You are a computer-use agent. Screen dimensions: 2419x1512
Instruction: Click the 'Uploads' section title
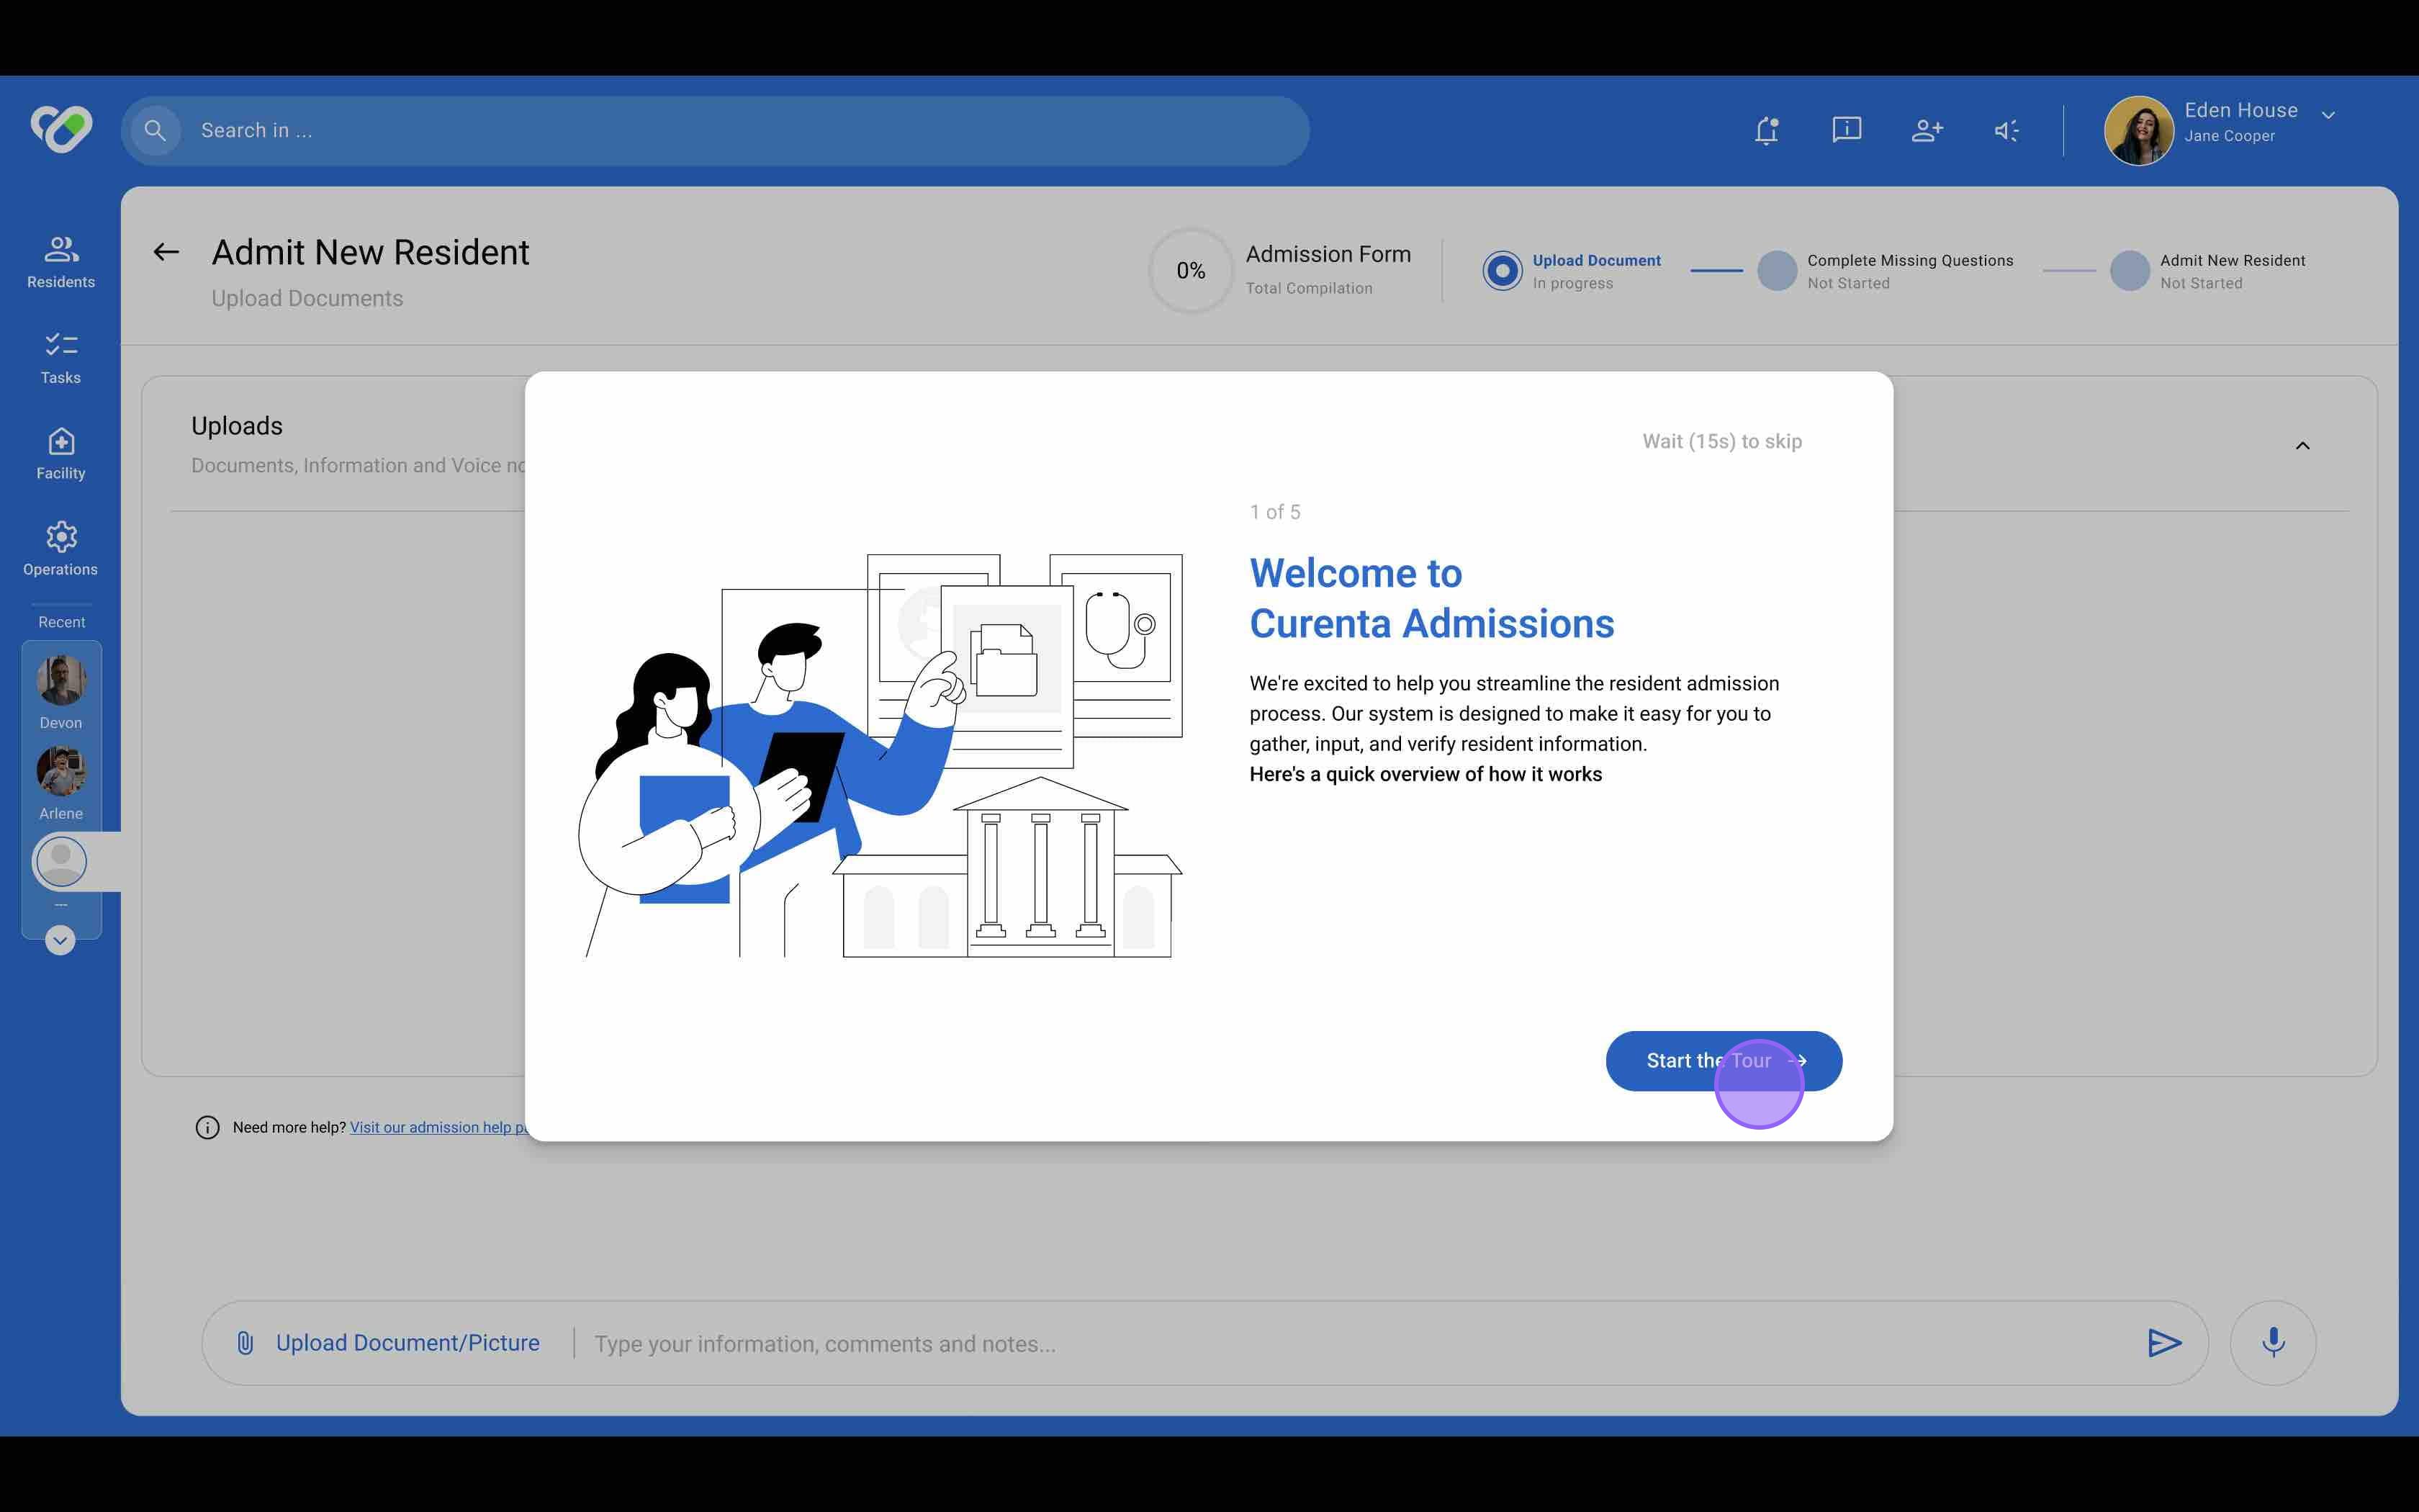(x=237, y=426)
